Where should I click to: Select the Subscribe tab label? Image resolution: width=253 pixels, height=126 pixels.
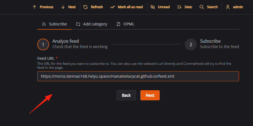[58, 24]
